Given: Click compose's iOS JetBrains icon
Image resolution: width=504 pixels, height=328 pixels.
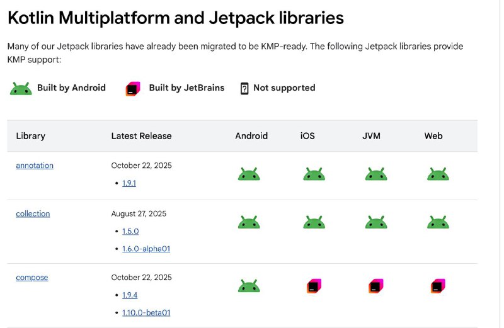Looking at the screenshot, I should (314, 286).
